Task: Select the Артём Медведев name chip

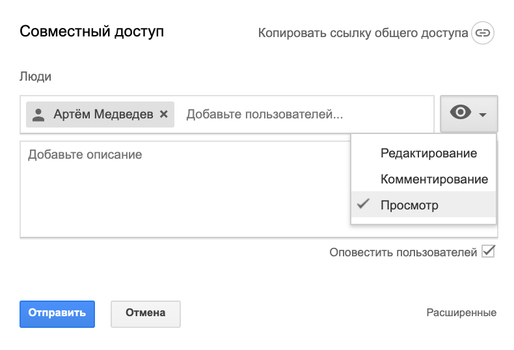Action: 100,114
